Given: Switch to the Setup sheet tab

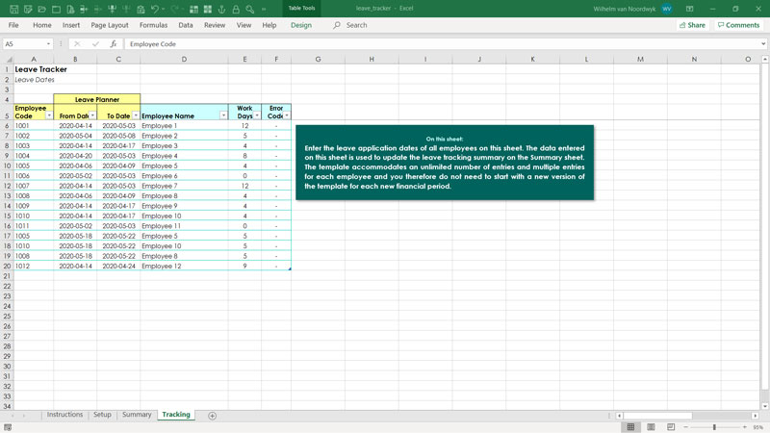Looking at the screenshot, I should click(102, 415).
